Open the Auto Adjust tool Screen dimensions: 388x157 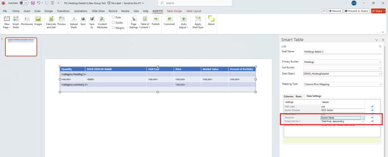(x=184, y=22)
